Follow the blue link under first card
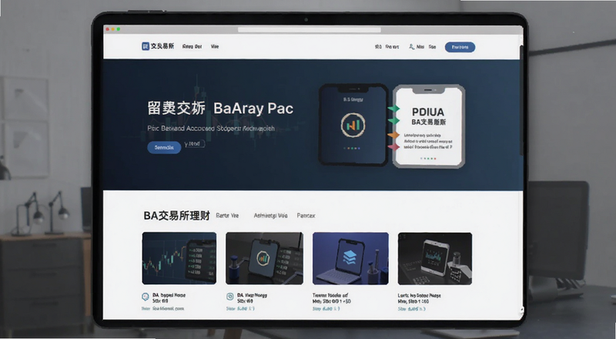This screenshot has width=616, height=339. tap(162, 309)
